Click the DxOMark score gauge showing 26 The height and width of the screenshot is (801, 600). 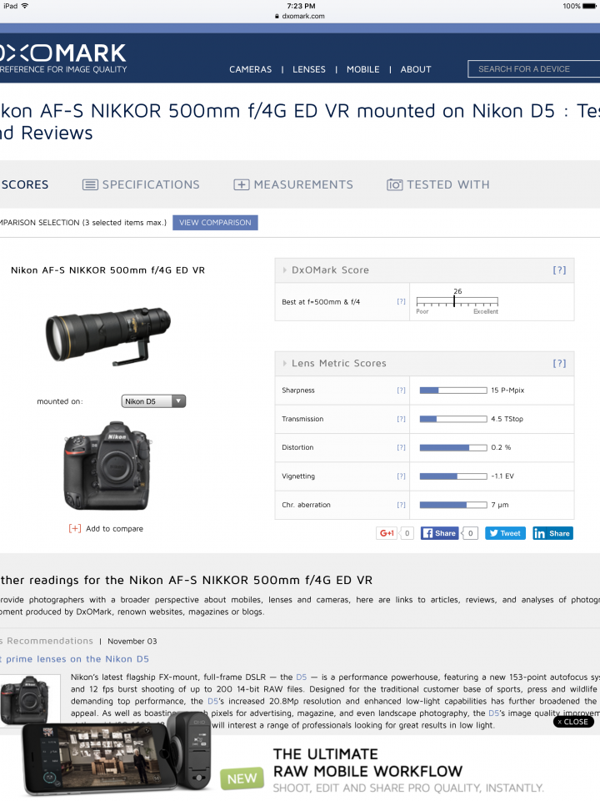[457, 301]
